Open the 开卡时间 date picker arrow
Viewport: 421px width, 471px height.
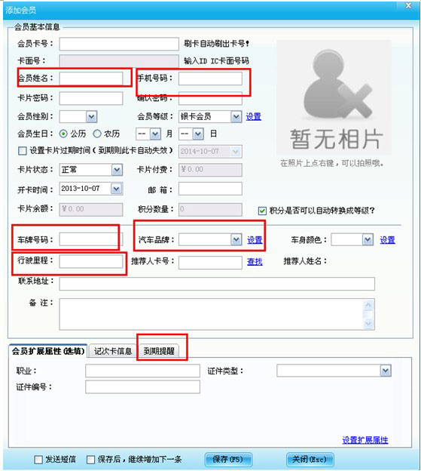click(x=116, y=189)
